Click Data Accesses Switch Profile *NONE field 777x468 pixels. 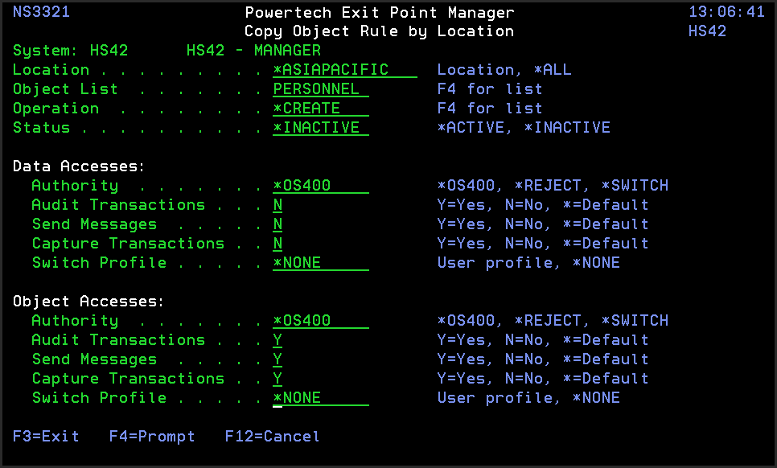[x=321, y=263]
